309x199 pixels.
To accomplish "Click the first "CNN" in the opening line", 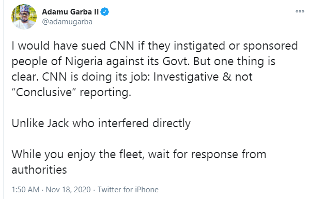I will tap(121, 46).
